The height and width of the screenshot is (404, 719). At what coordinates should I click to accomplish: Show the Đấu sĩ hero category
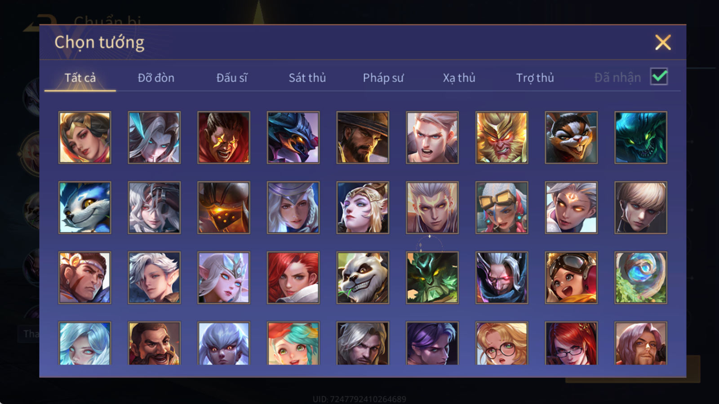tap(232, 78)
